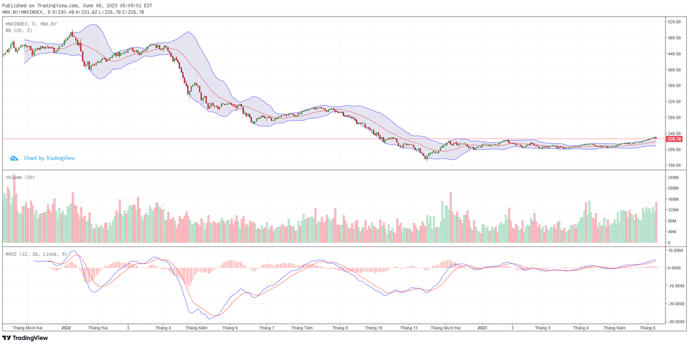689x345 pixels.
Task: Open the 'Chart by TradingView' link
Action: (49, 158)
